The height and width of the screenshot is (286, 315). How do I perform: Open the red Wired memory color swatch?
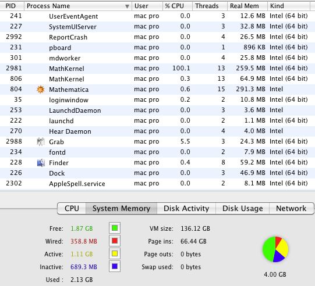[115, 241]
